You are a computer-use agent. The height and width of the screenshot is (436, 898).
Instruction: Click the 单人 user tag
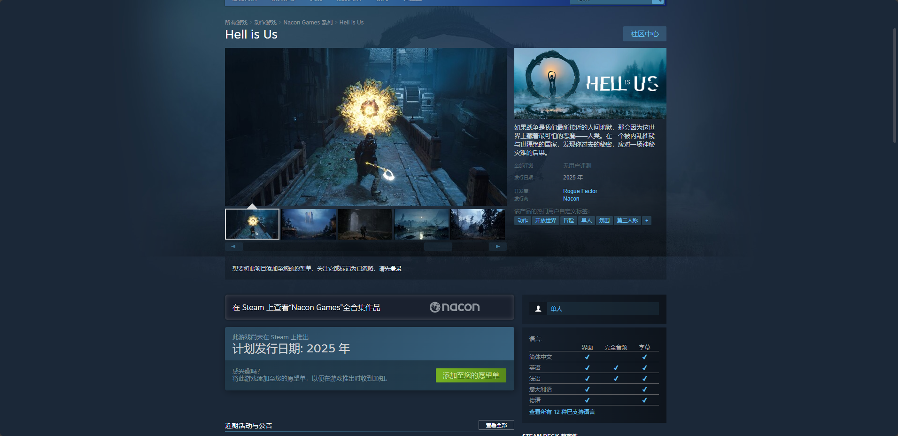tap(587, 220)
